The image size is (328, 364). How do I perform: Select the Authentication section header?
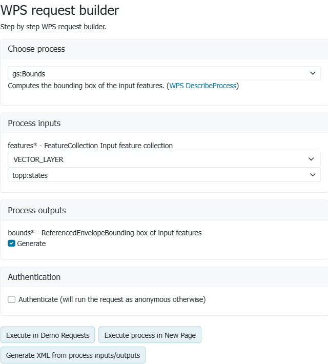pos(34,277)
